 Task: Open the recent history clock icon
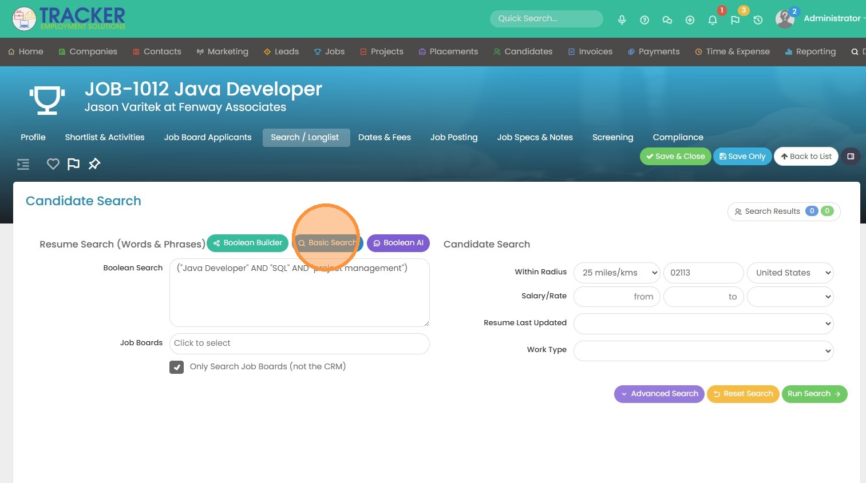758,20
